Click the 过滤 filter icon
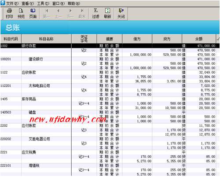Image resolution: width=220 pixels, height=177 pixels. click(95, 14)
